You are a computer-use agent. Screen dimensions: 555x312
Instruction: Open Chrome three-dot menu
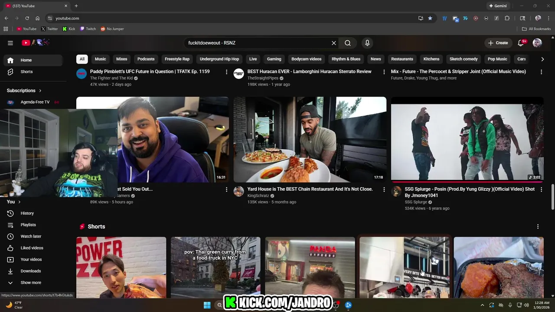(548, 18)
